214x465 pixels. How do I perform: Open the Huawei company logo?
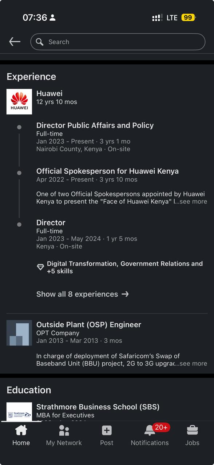click(x=19, y=101)
